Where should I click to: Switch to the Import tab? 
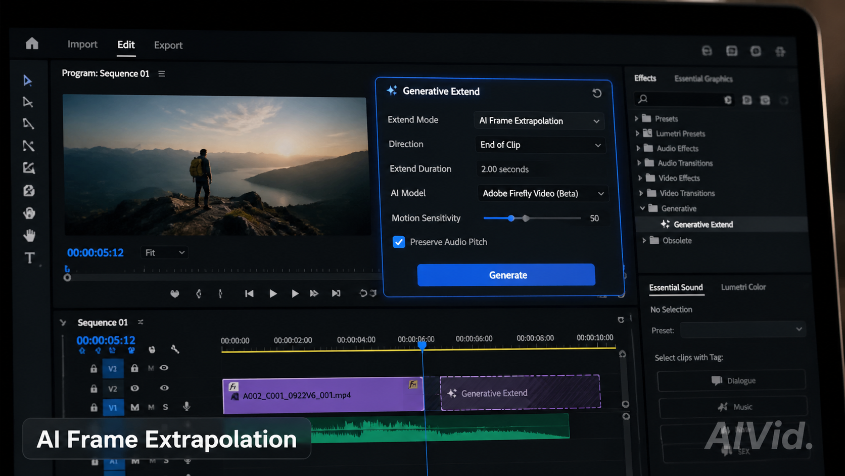point(82,45)
